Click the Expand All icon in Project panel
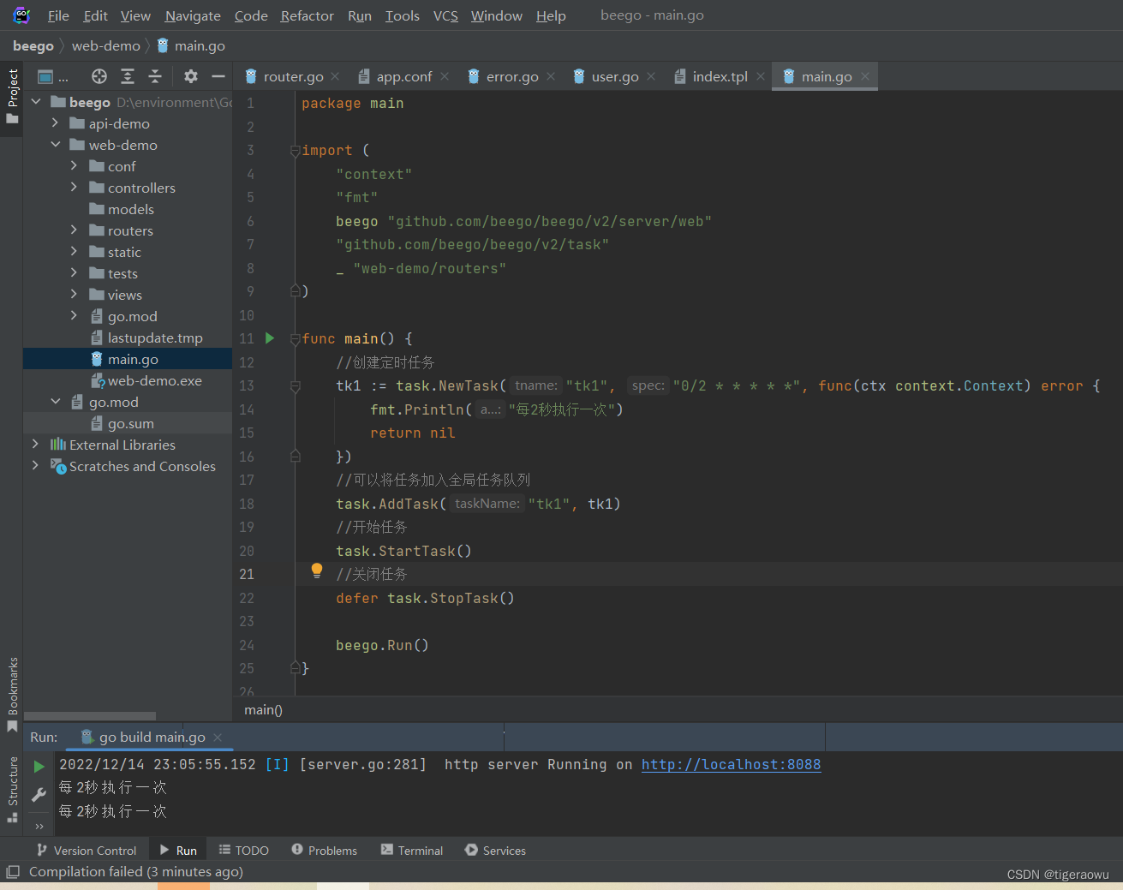Screen dimensions: 1123x890 (x=128, y=76)
